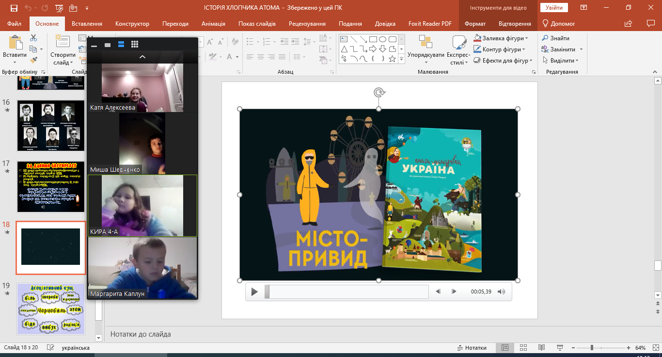Switch Zoom panel to gallery grid view
This screenshot has width=662, height=357.
135,44
